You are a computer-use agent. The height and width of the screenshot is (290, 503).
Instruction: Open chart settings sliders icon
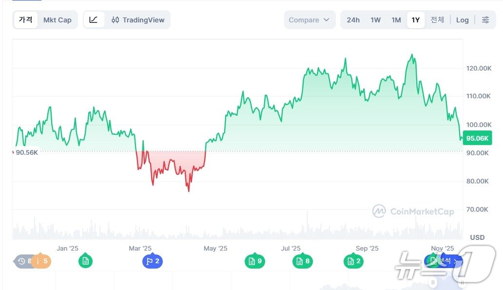click(x=485, y=20)
